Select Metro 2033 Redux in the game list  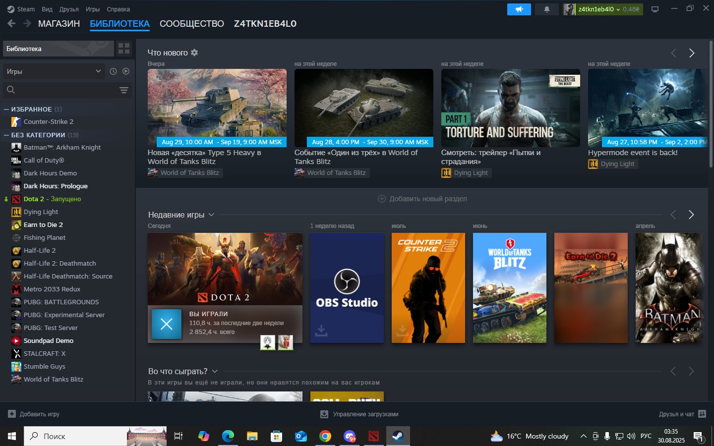[x=52, y=289]
